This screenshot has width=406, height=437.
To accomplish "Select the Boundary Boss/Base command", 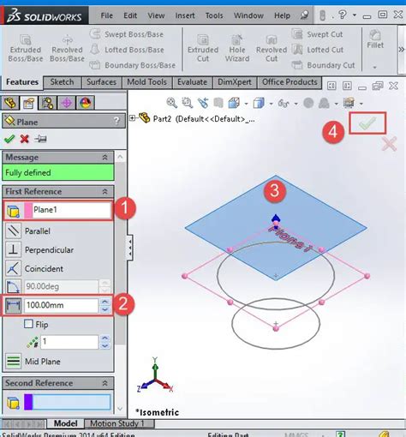I will click(x=133, y=65).
